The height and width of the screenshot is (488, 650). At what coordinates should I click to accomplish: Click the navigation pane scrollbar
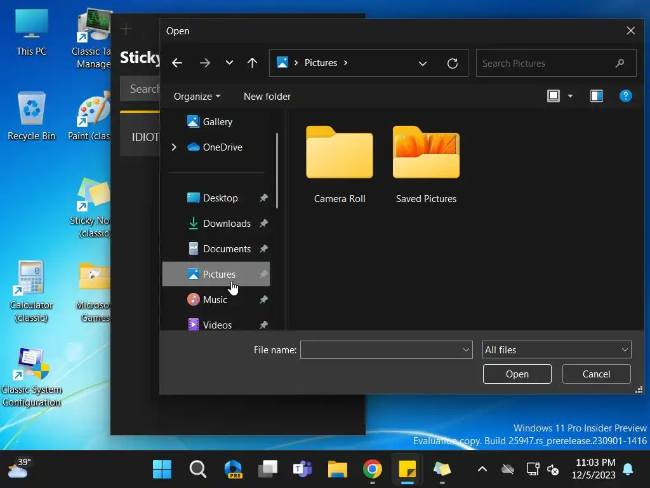pos(277,170)
